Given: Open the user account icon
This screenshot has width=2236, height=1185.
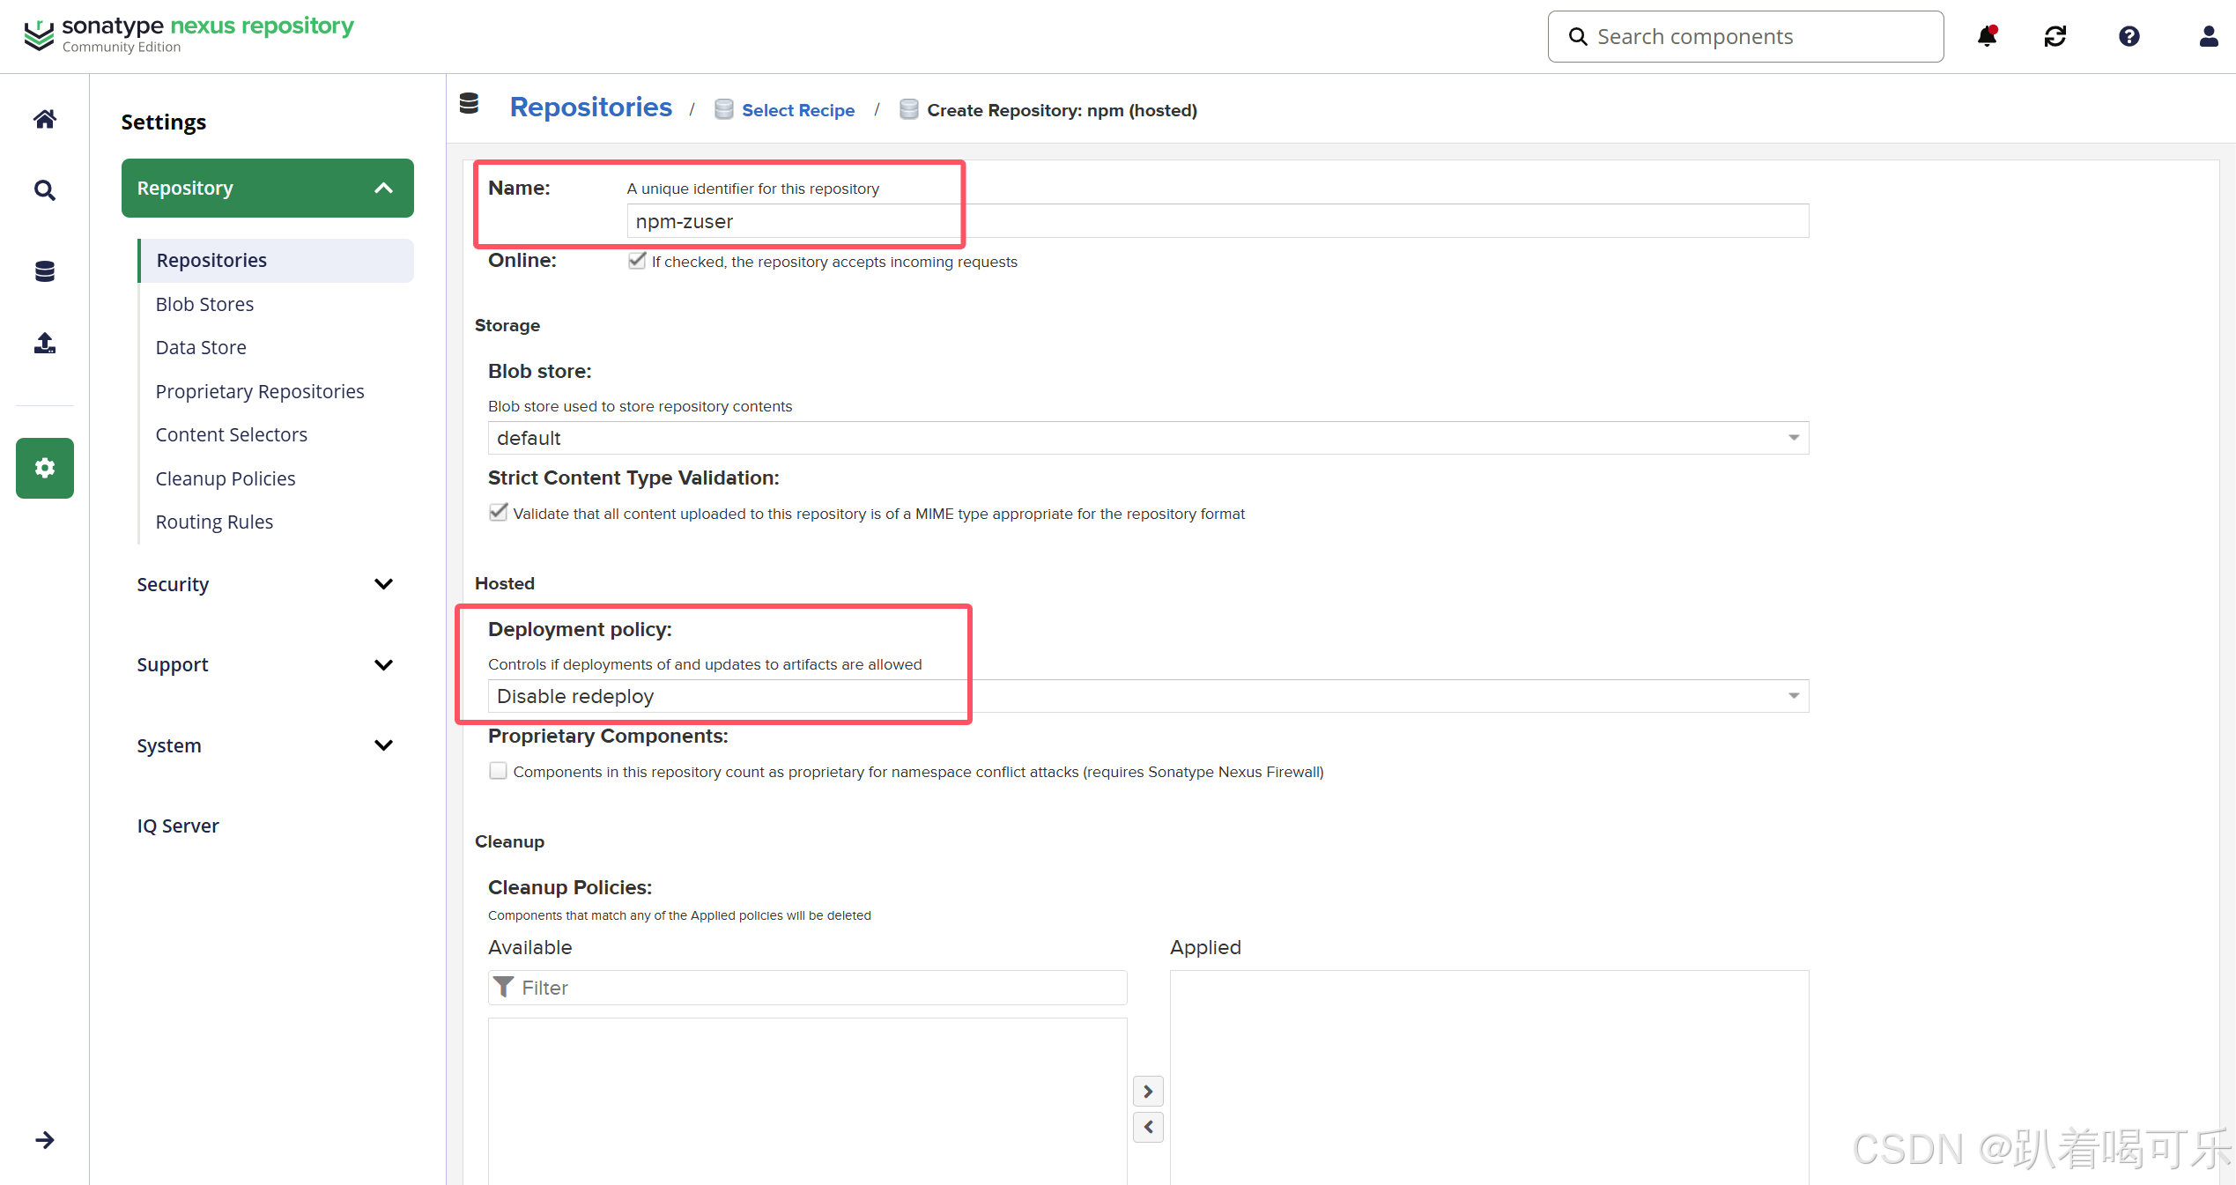Looking at the screenshot, I should [x=2208, y=36].
